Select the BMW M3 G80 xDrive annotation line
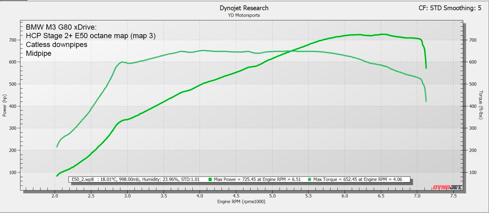The image size is (489, 213). pos(61,27)
